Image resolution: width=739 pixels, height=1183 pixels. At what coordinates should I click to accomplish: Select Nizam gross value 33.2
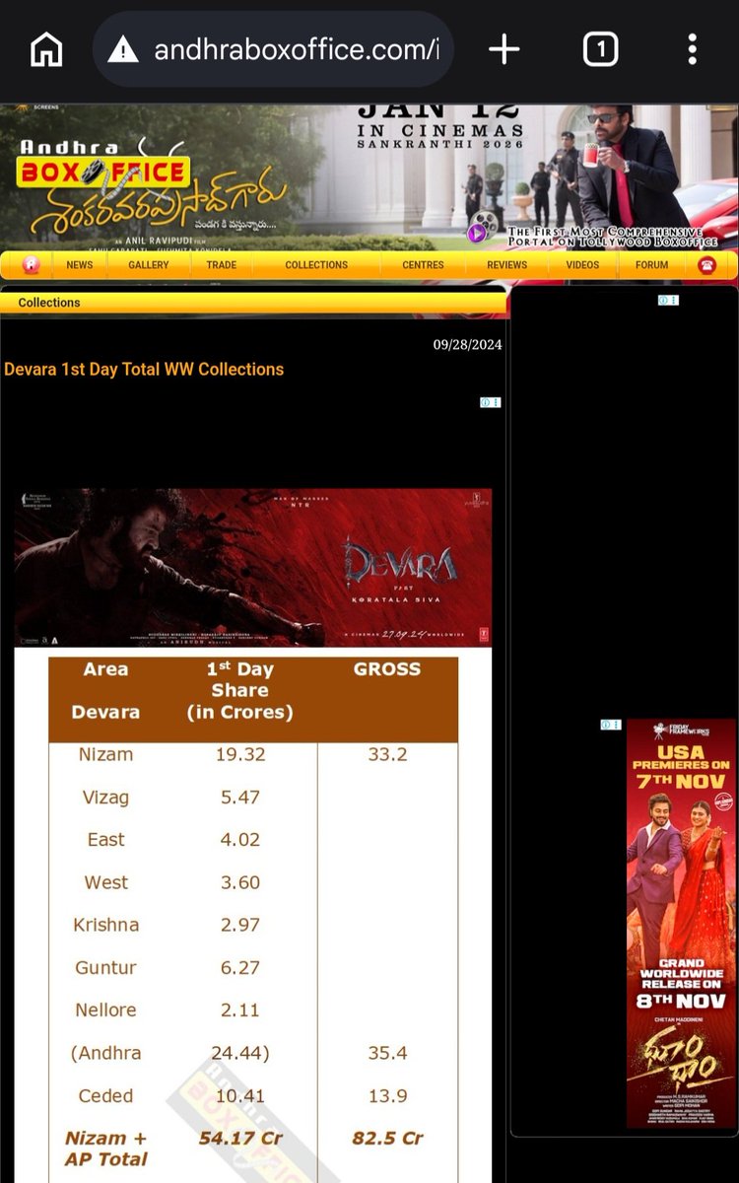387,754
